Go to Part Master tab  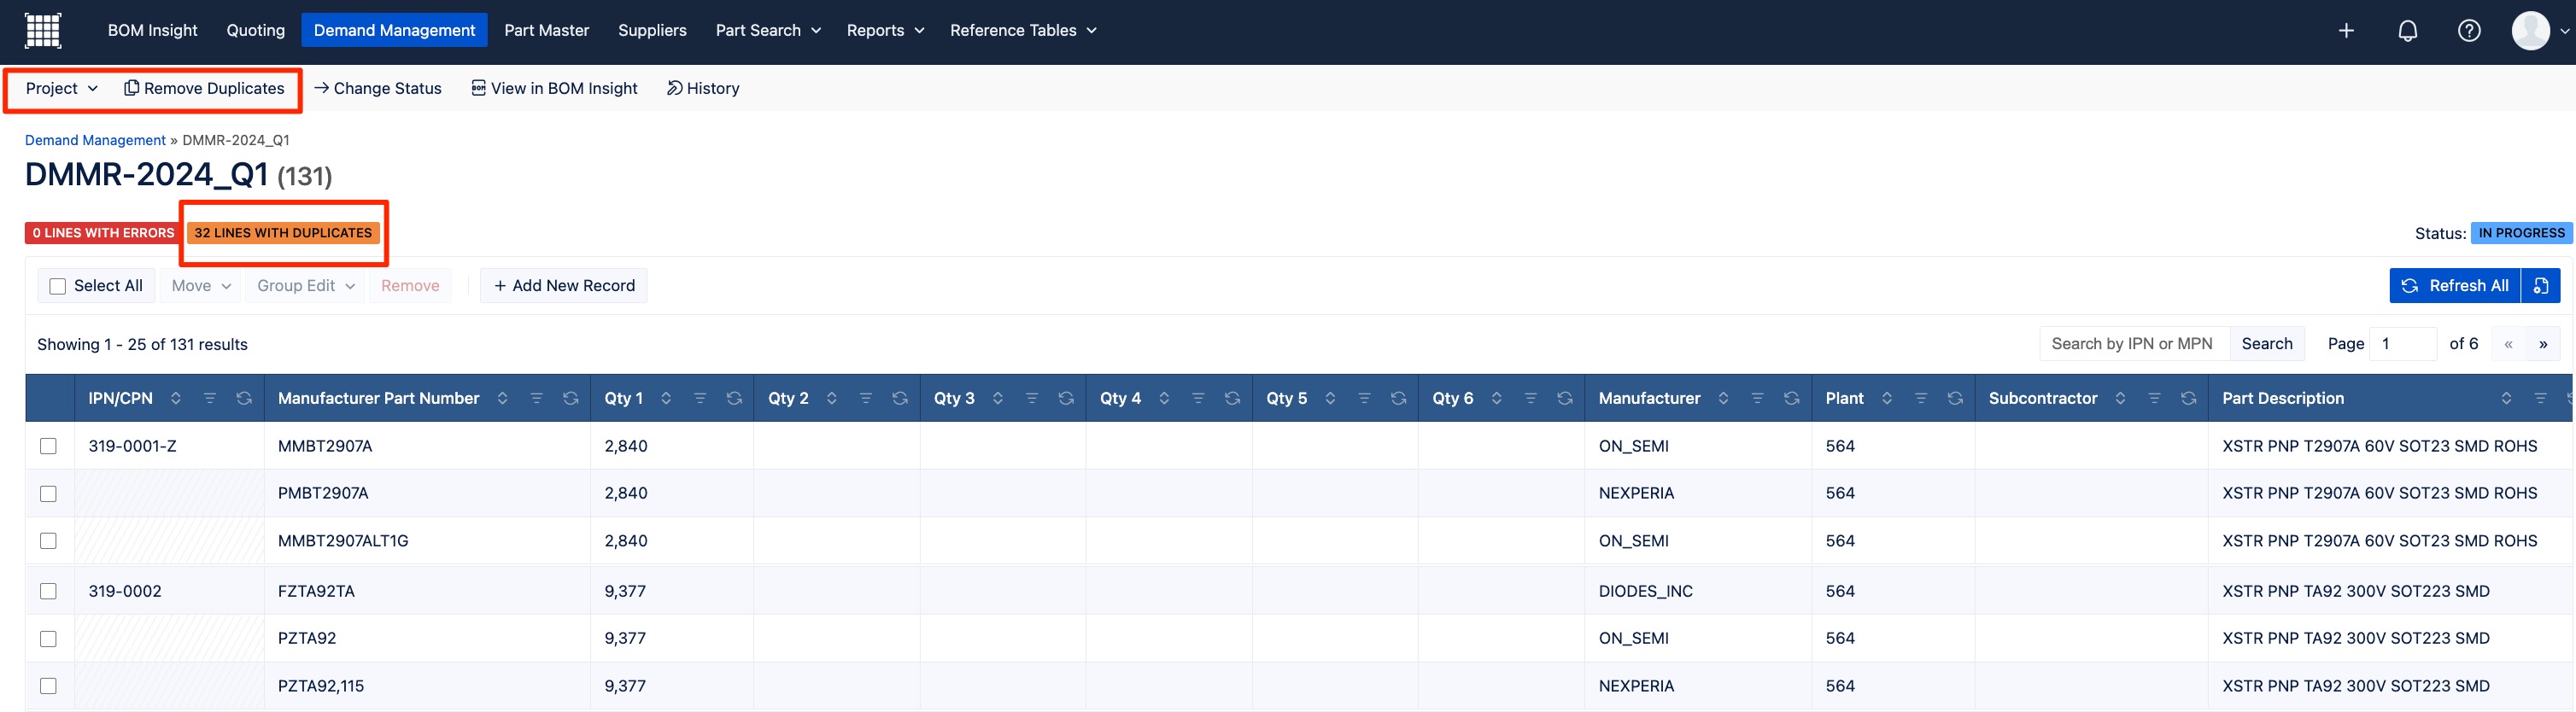click(x=547, y=31)
